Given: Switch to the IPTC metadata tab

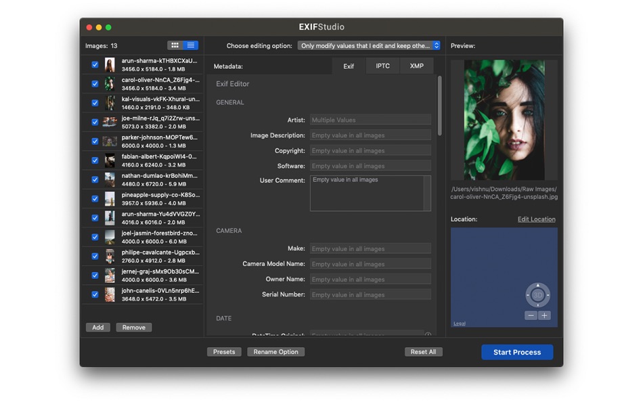Looking at the screenshot, I should [382, 66].
